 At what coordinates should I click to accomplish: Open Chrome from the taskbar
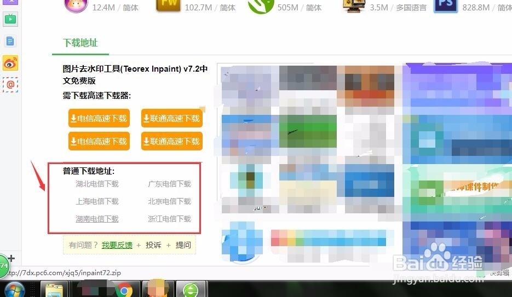pyautogui.click(x=124, y=290)
